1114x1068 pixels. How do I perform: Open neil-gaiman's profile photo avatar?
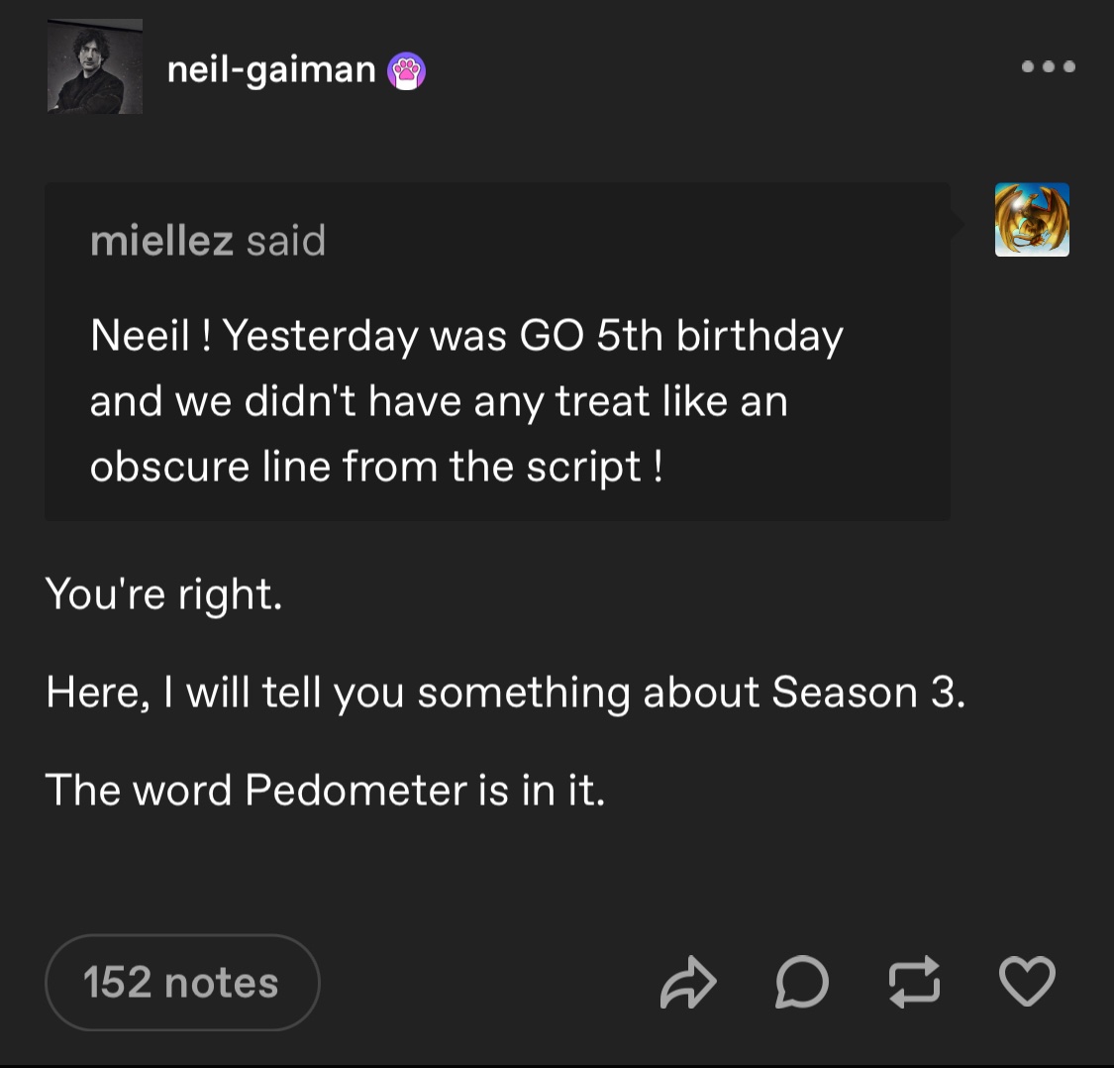95,66
